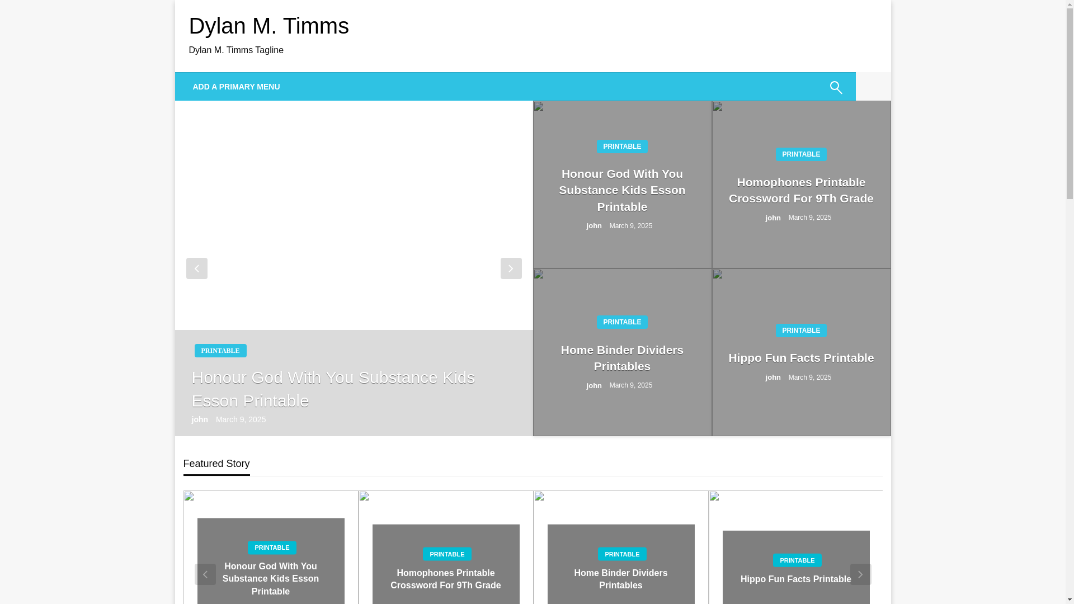Open Add a Primary Menu link

point(236,87)
